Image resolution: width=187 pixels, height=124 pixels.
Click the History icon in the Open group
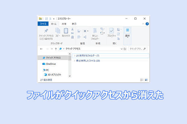pos(118,38)
